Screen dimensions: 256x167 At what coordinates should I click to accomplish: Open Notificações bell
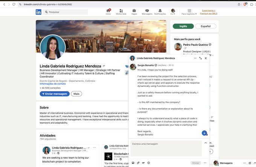pos(160,12)
